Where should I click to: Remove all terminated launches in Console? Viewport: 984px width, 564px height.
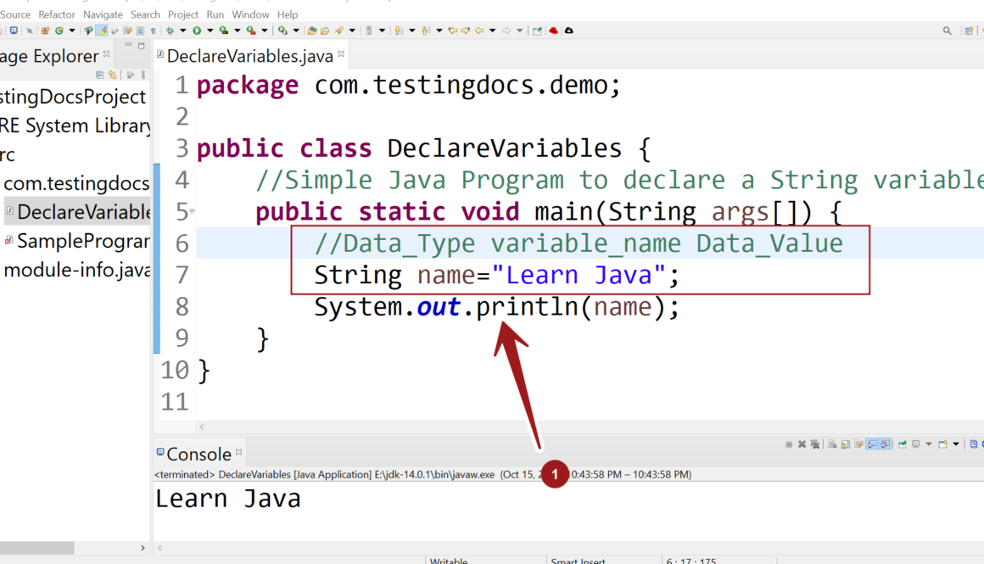(814, 444)
